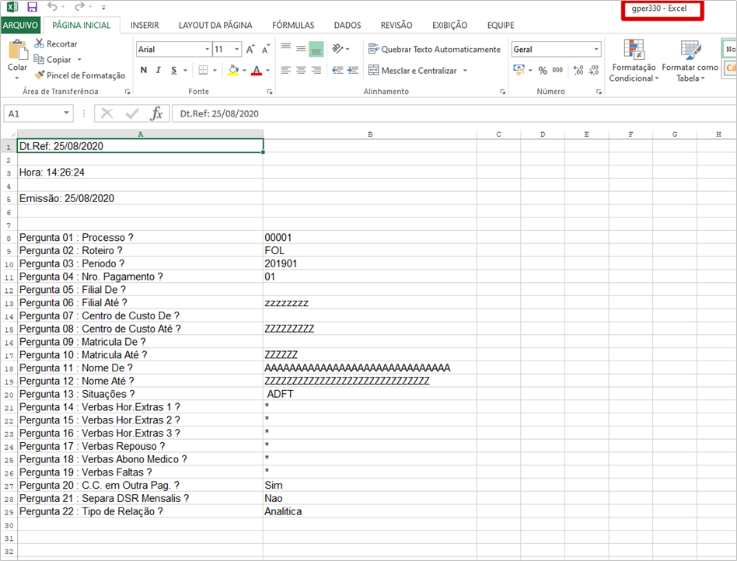Click the Redo arrow icon

point(79,7)
